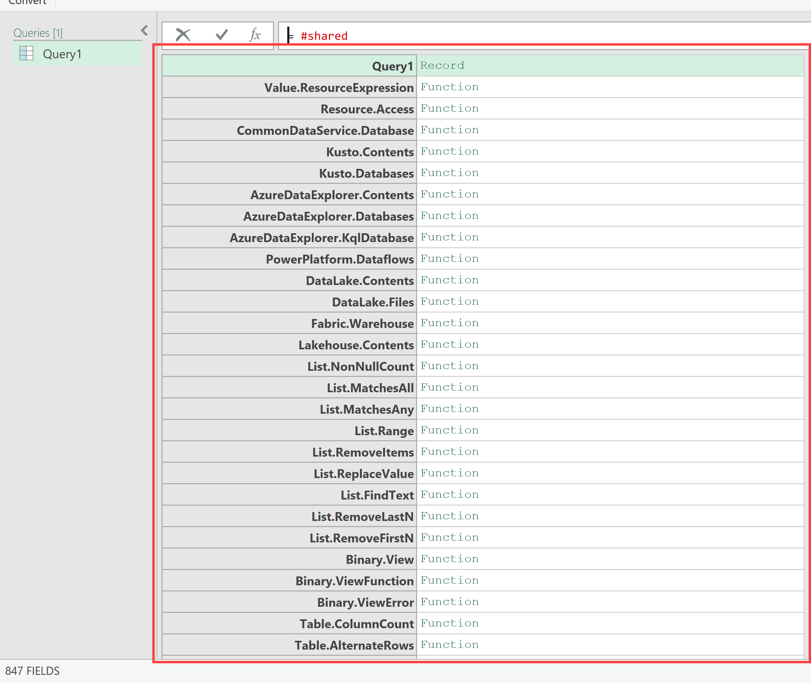Viewport: 811px width, 682px height.
Task: Cancel the formula edit with X icon
Action: 183,35
